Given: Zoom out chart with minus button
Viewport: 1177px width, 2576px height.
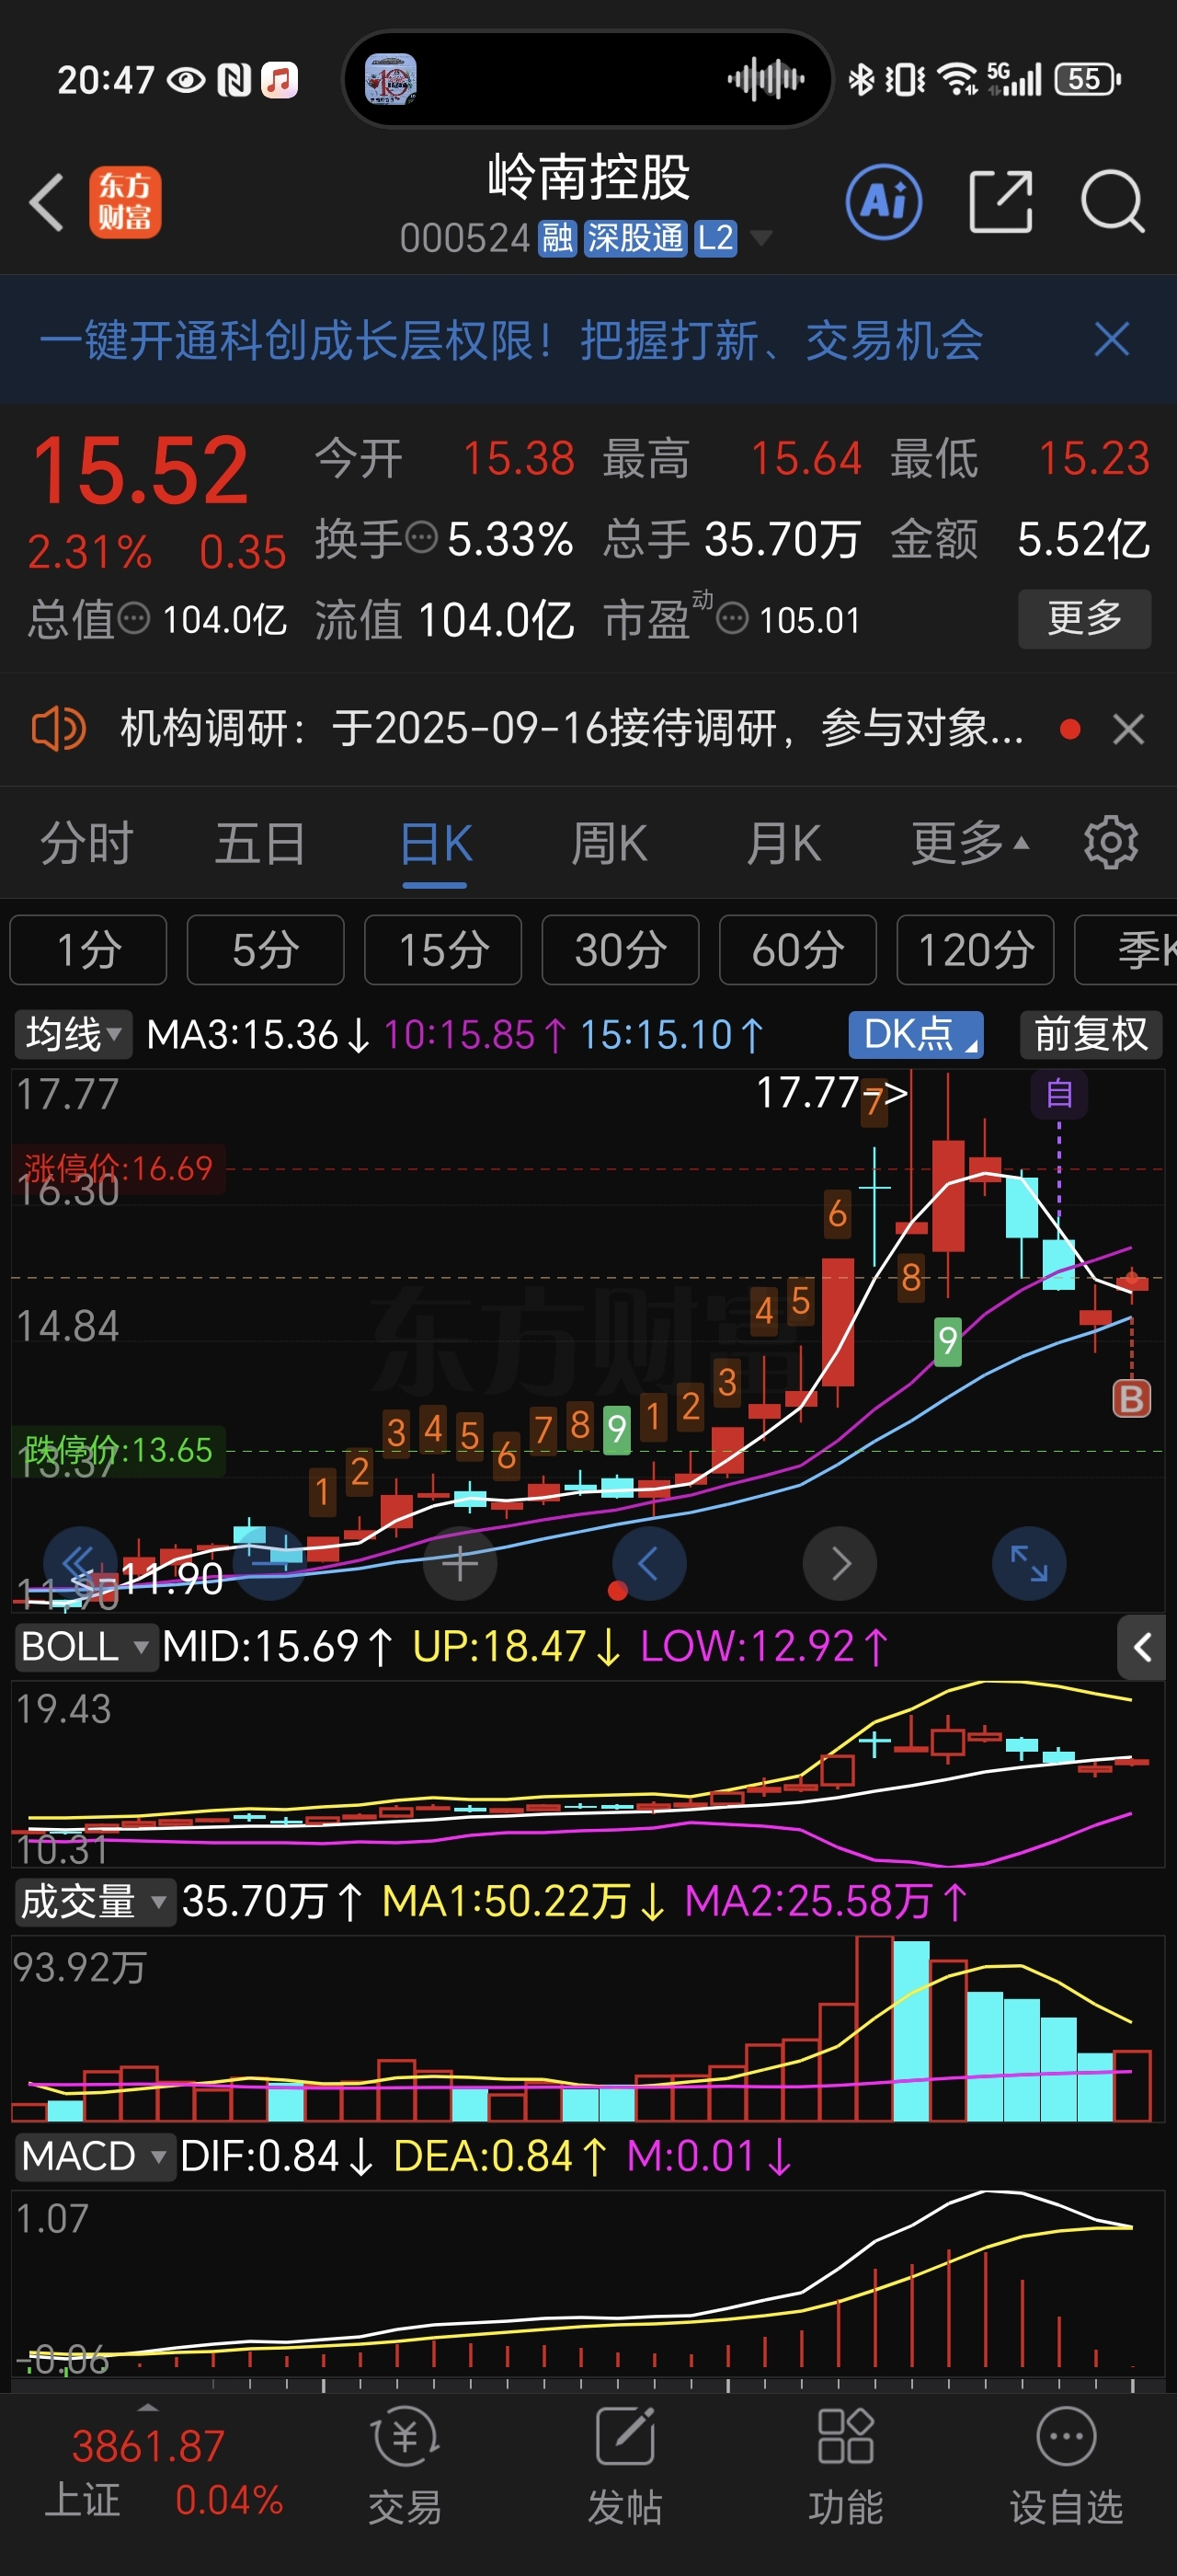Looking at the screenshot, I should (x=269, y=1563).
